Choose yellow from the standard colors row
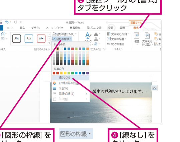Screen dimensions: 180x142 click(65, 73)
